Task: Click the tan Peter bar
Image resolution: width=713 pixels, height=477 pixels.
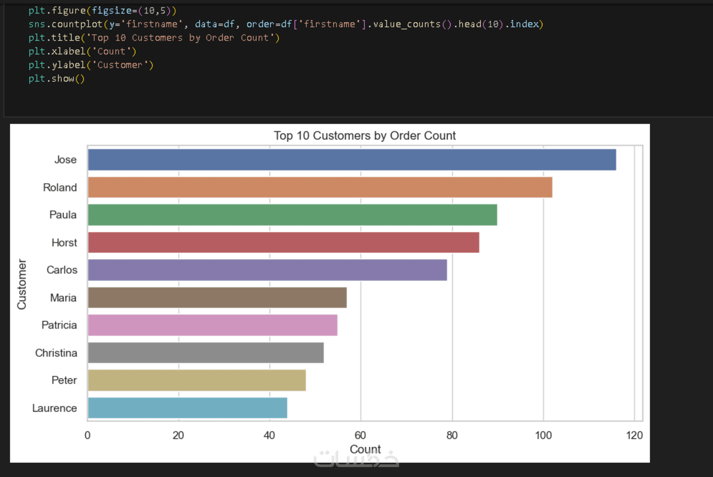Action: click(197, 380)
